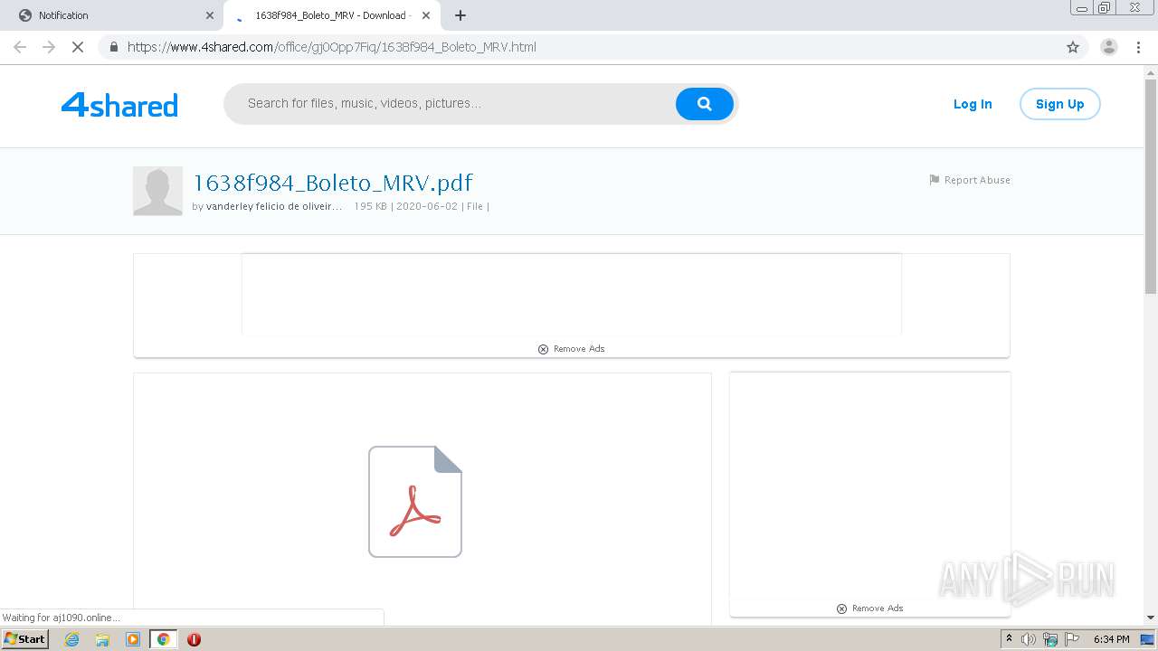
Task: Stop loading the page
Action: [78, 47]
